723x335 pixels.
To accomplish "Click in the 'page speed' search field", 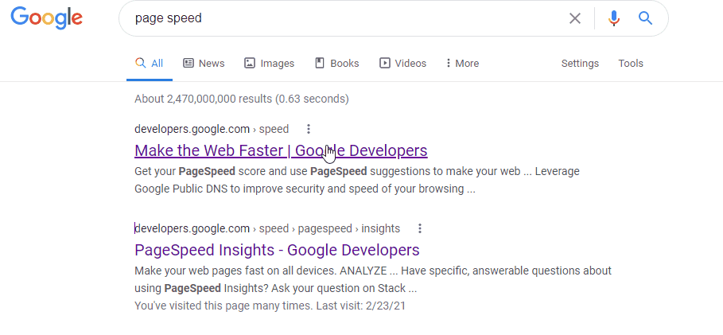I will coord(342,18).
